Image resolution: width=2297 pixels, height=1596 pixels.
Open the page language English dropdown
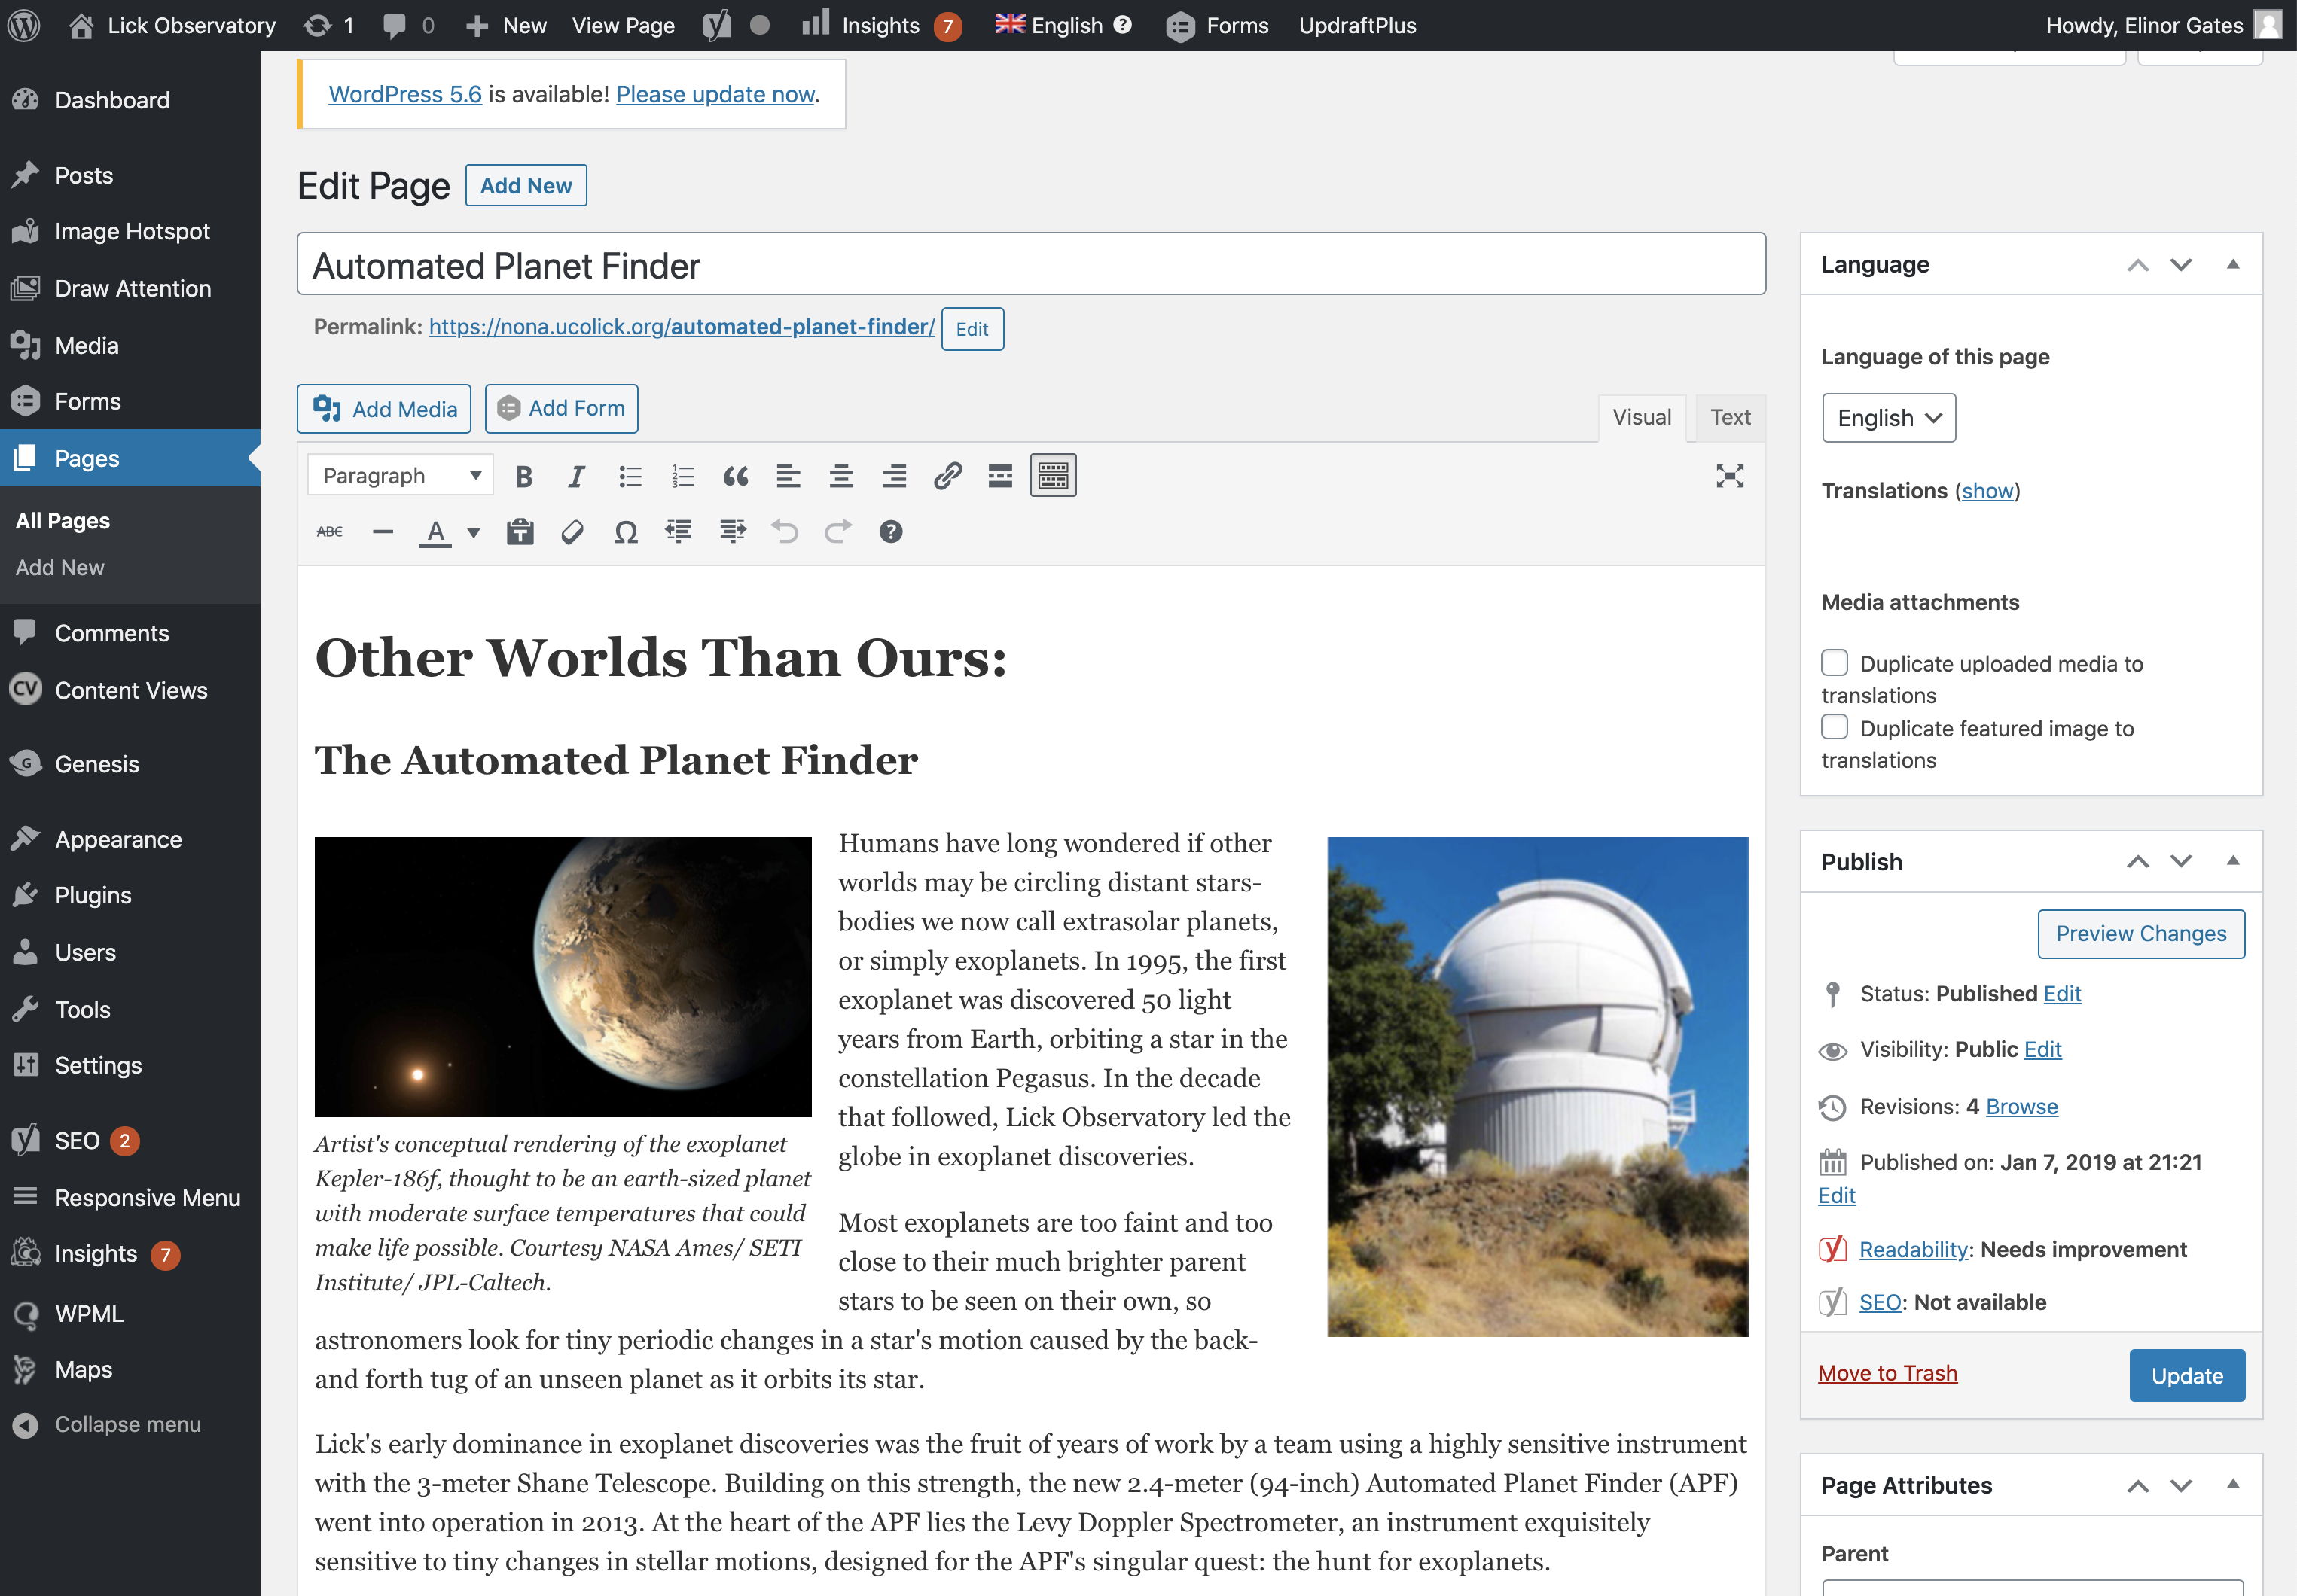click(1889, 418)
